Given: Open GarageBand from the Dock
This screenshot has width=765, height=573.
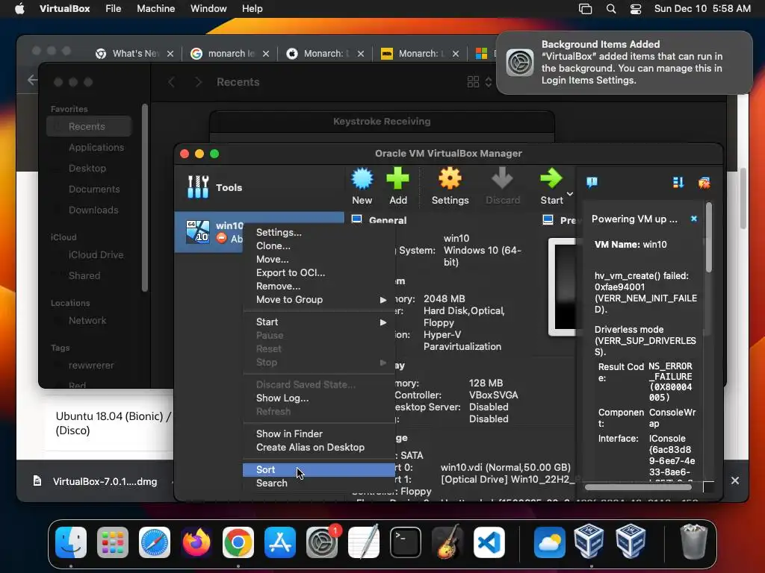Looking at the screenshot, I should pos(447,542).
